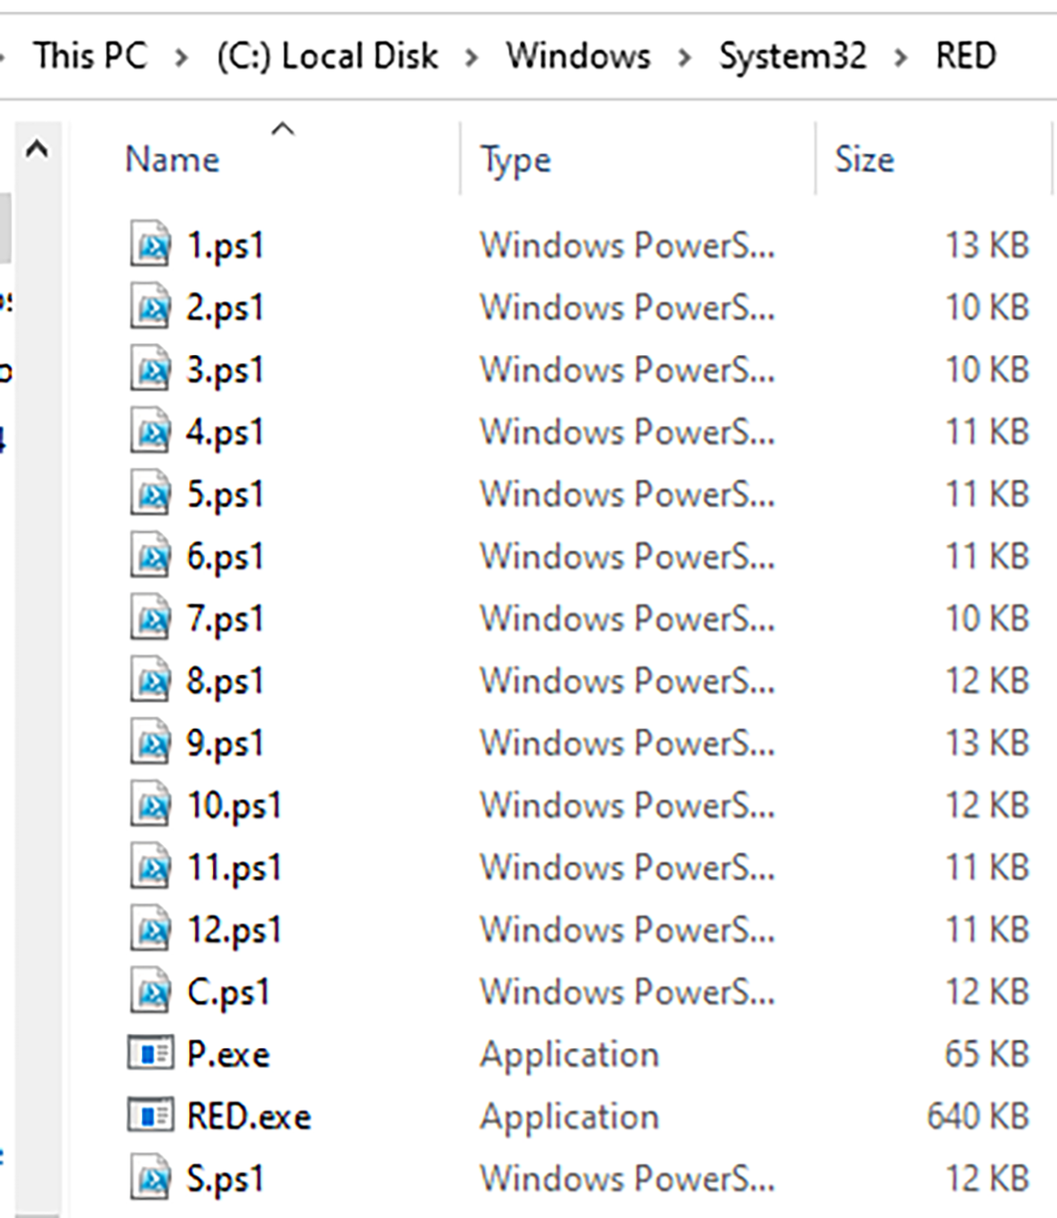Expand the chevron after Windows in breadcrumb
The image size is (1057, 1218).
[x=684, y=58]
